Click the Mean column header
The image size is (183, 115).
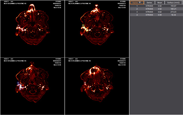(160, 2)
